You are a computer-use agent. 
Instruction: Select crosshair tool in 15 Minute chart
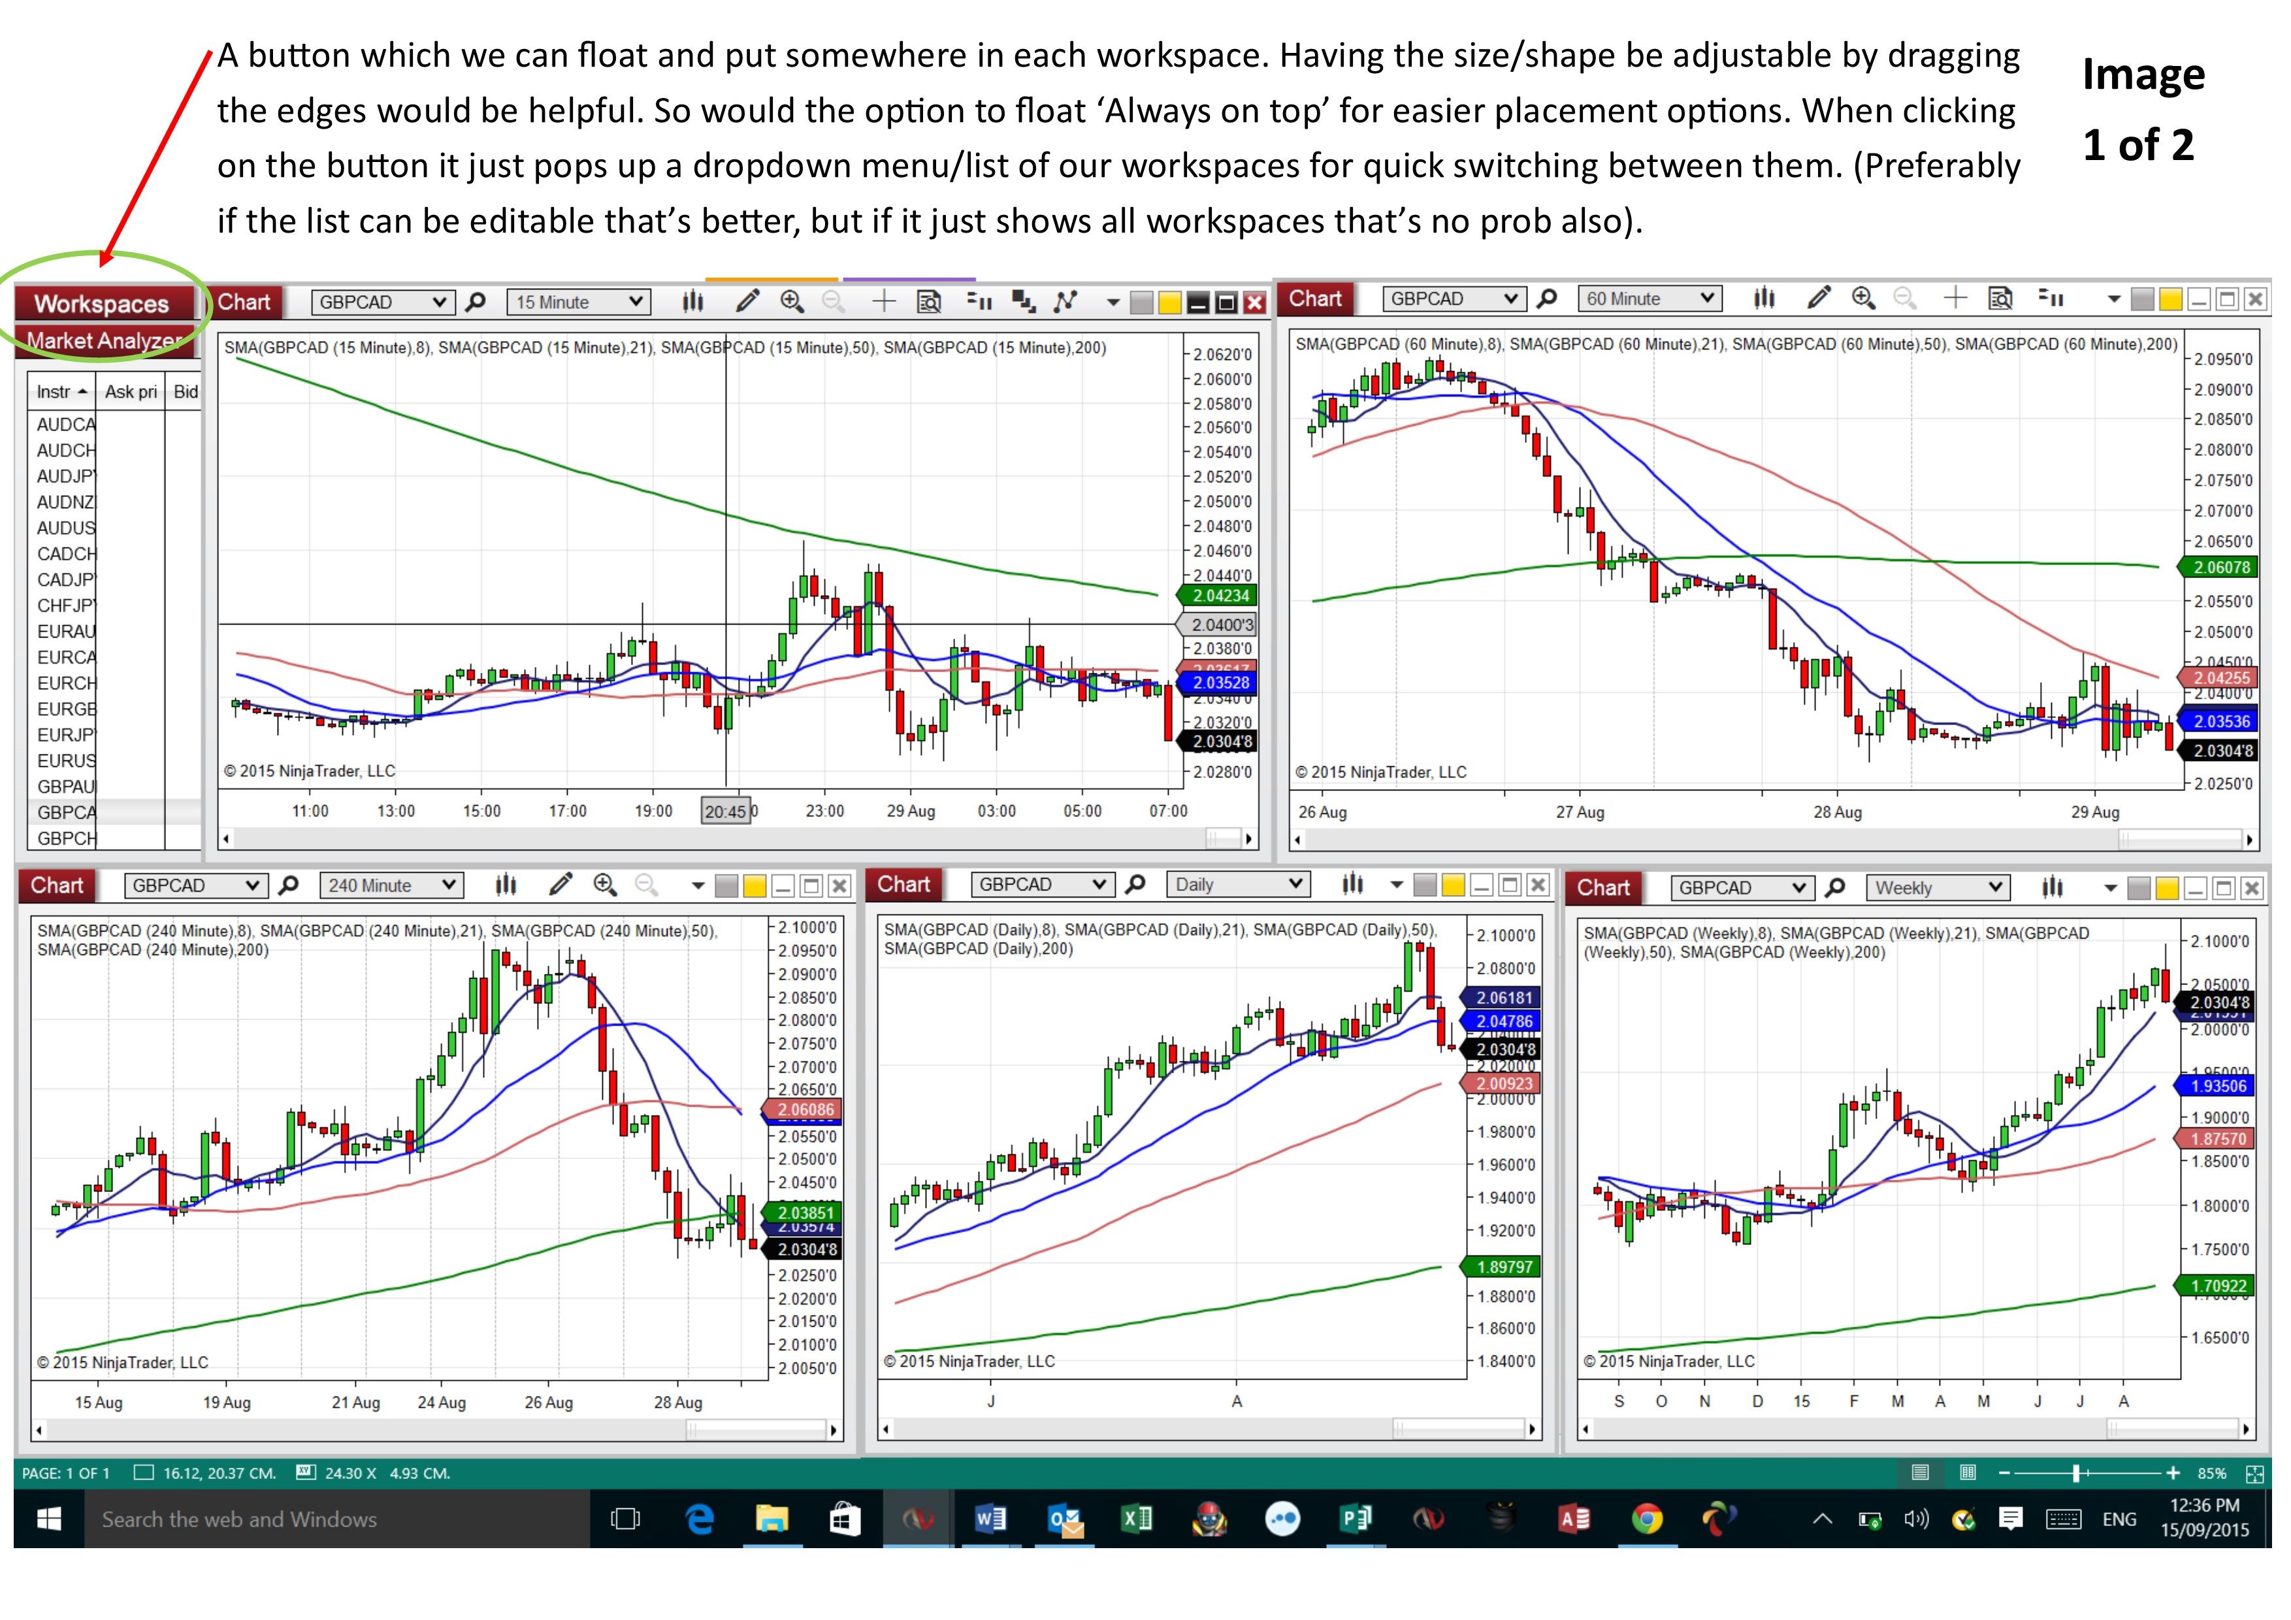[x=884, y=301]
